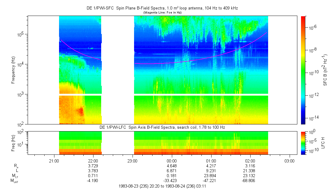Click the 22:00 time axis tick label
The height and width of the screenshot is (190, 333).
tap(93, 161)
